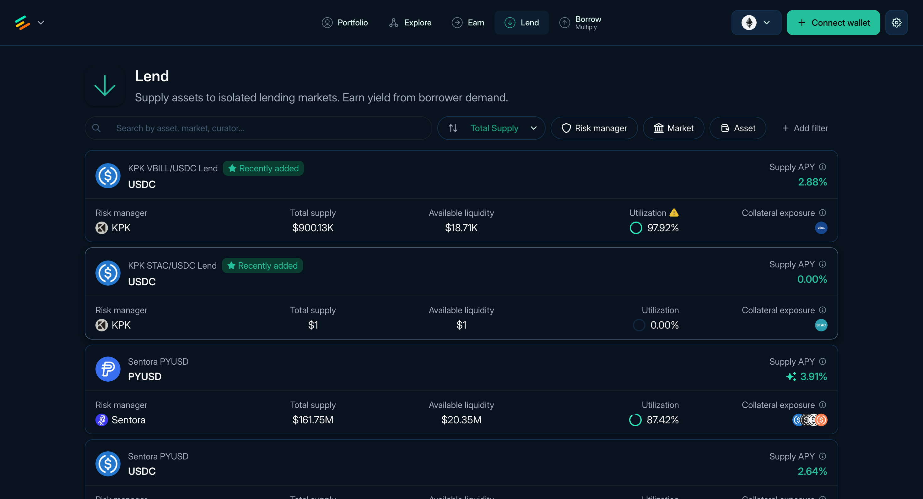Click KPK logo in KPK VBILL/USDC row
This screenshot has width=923, height=499.
(101, 228)
